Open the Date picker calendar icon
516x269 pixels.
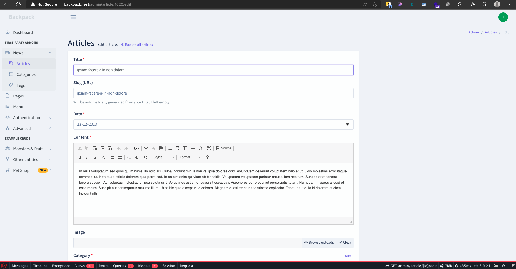[347, 124]
